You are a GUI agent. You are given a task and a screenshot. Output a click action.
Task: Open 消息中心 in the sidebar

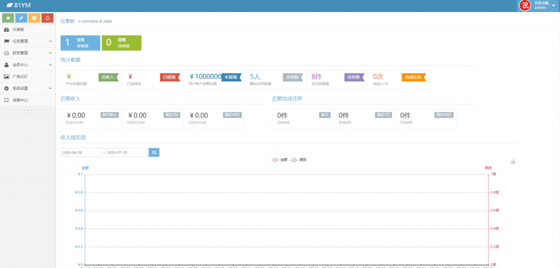(28, 100)
